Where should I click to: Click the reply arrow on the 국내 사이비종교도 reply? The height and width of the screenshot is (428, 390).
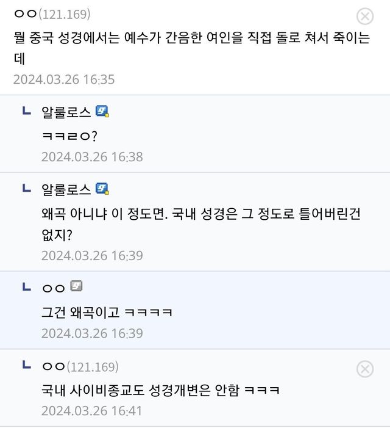click(x=26, y=365)
